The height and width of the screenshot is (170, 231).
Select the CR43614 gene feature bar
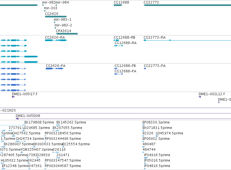coord(67,34)
